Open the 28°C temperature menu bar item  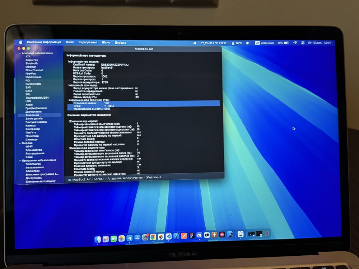pos(237,43)
